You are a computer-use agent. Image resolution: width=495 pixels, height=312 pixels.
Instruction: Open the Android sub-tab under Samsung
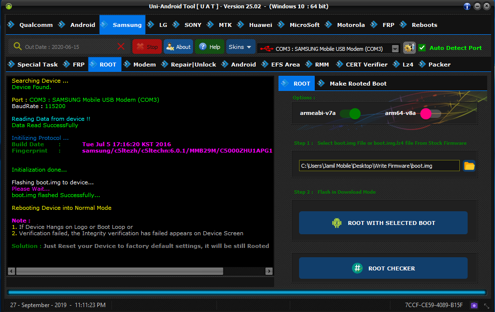(239, 65)
